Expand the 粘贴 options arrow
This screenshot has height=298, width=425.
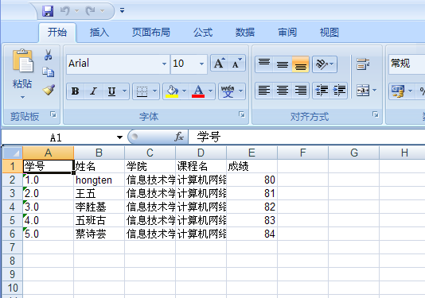[x=22, y=97]
